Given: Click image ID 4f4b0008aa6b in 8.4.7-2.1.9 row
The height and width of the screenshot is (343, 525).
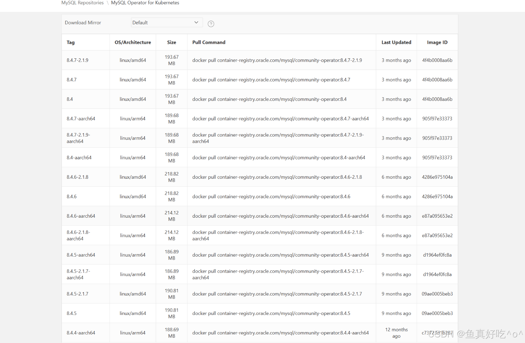Looking at the screenshot, I should pyautogui.click(x=437, y=60).
